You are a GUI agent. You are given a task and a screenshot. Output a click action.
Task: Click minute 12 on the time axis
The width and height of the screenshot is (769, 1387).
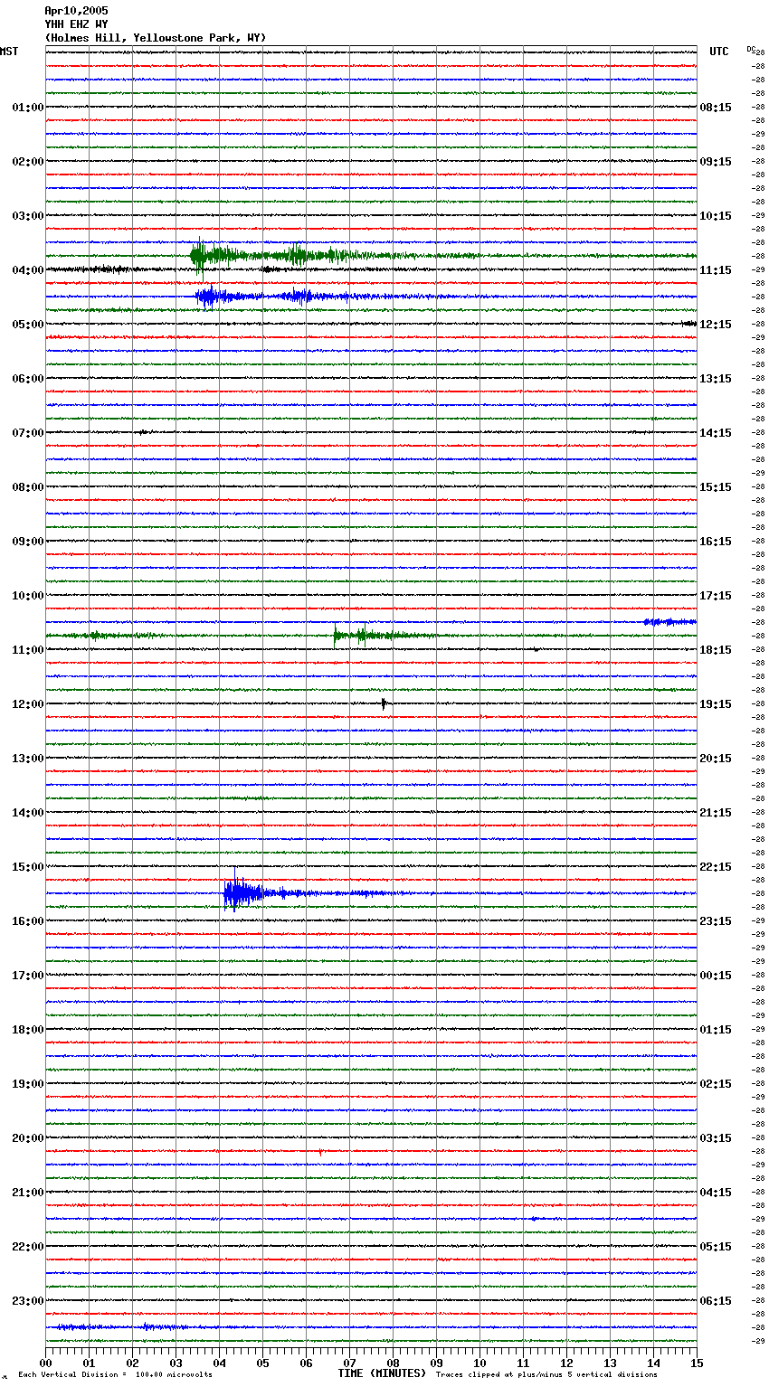pyautogui.click(x=566, y=1363)
